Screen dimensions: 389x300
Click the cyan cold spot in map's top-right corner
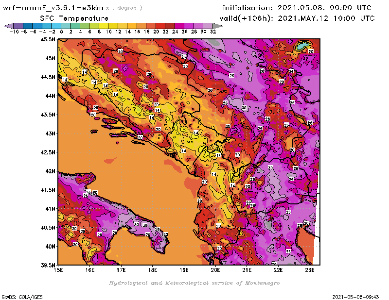click(x=302, y=46)
